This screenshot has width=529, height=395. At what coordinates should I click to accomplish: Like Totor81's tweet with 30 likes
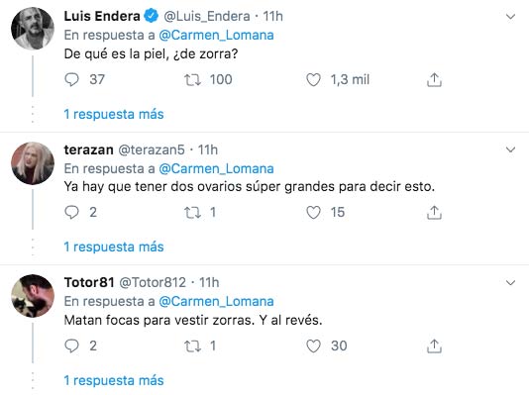[x=313, y=346]
